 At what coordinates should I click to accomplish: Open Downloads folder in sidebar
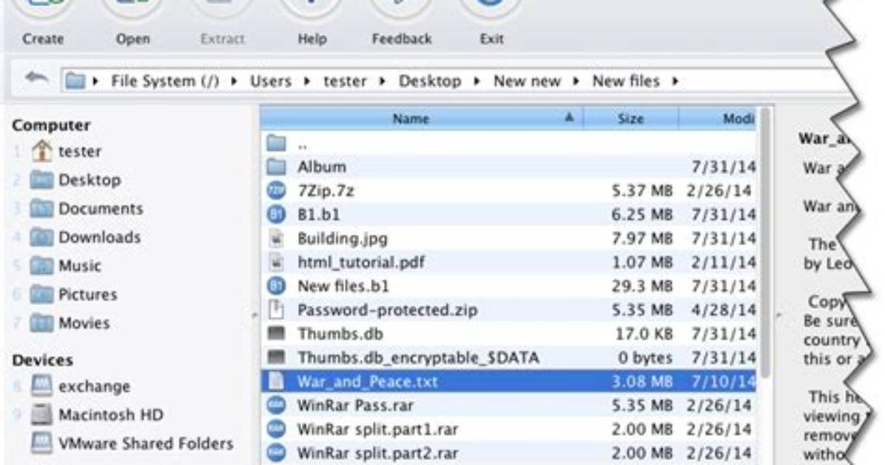click(84, 237)
